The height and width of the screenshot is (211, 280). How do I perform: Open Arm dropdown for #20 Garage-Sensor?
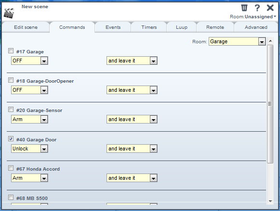point(29,119)
